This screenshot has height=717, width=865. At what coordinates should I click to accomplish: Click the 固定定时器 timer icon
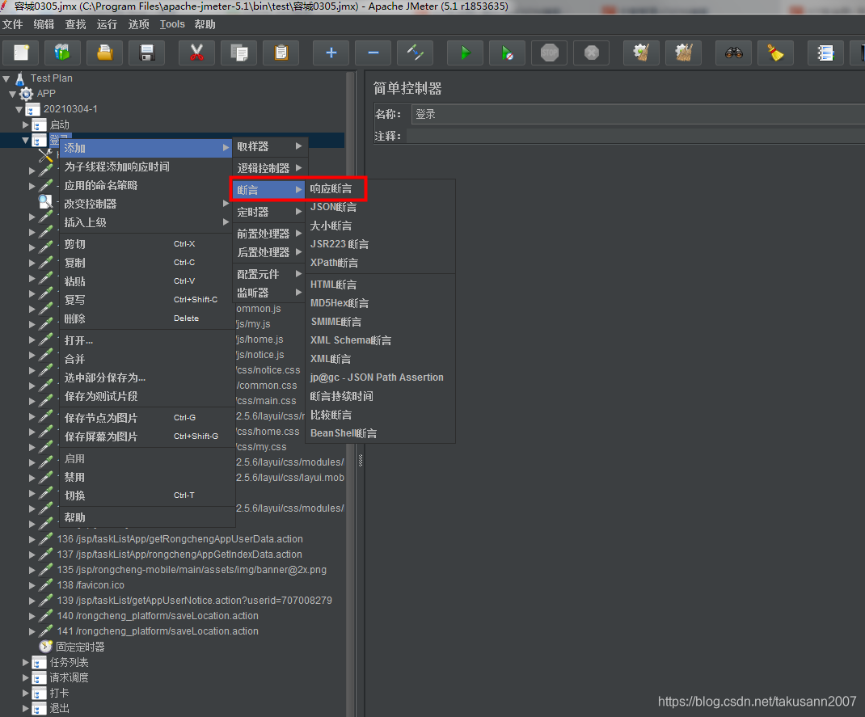coord(46,647)
